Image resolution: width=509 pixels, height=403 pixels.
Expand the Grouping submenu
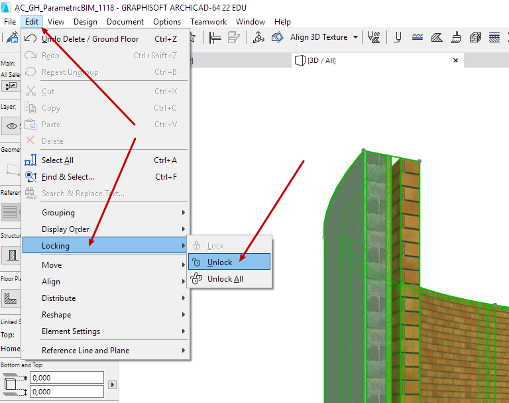coord(106,213)
